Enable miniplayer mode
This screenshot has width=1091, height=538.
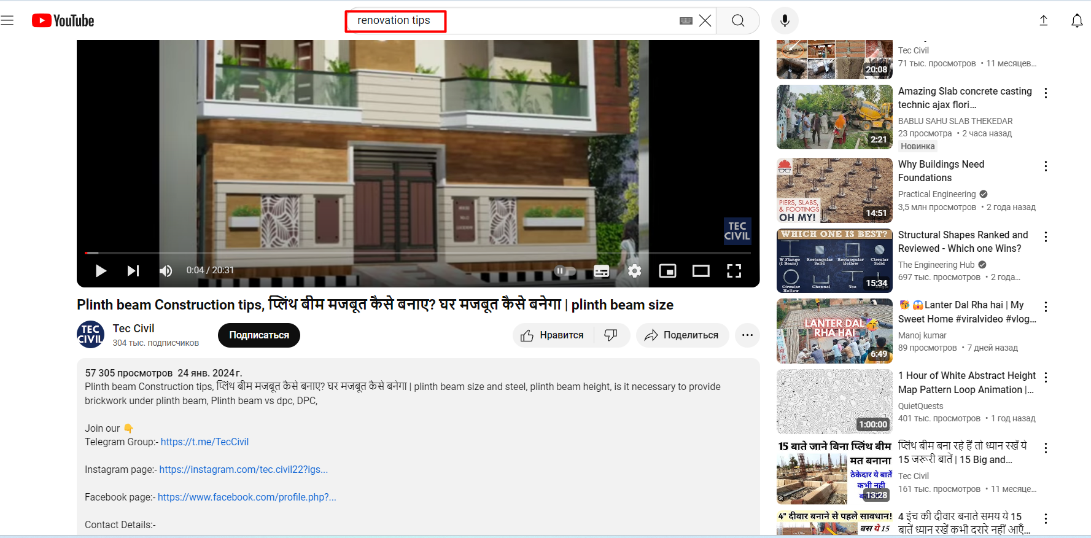(667, 271)
